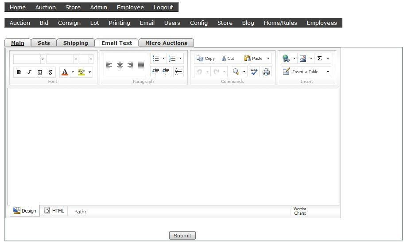Insert a symbol with the sigma icon
Viewport: 411px width, 252px height.
click(319, 58)
